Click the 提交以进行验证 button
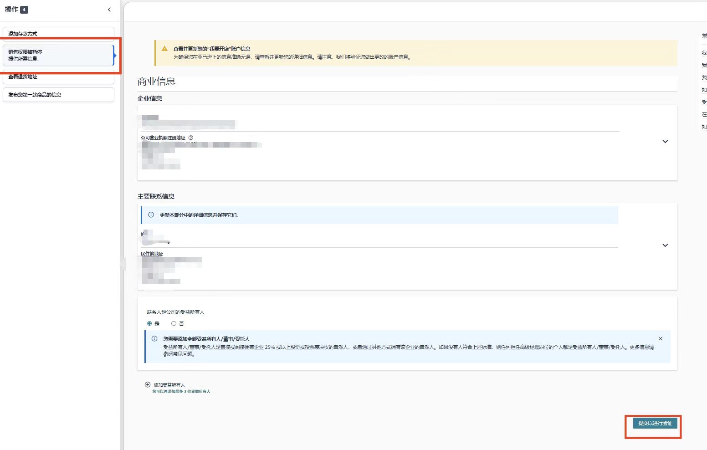Screen dimensions: 707x450 click(655, 423)
